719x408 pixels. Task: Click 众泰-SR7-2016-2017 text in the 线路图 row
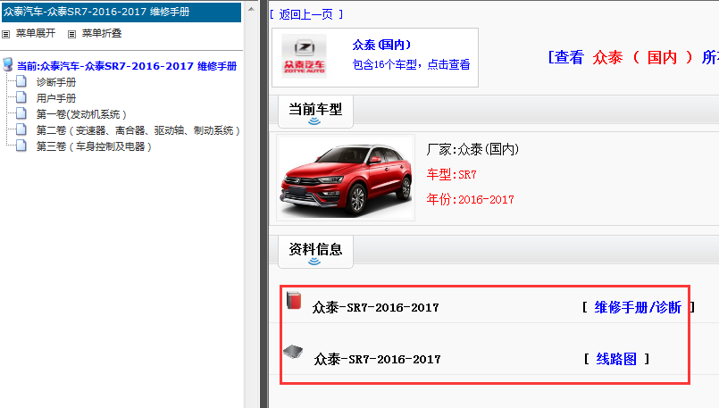tap(378, 359)
